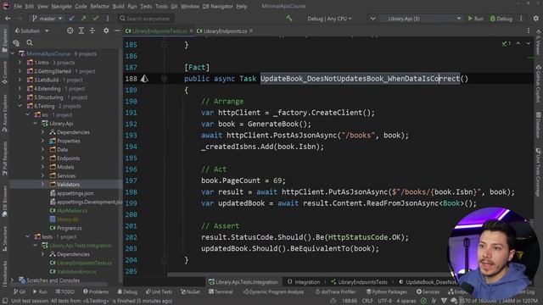Expand the 2.GettingStarted solution folder
This screenshot has width=543, height=305.
20,71
